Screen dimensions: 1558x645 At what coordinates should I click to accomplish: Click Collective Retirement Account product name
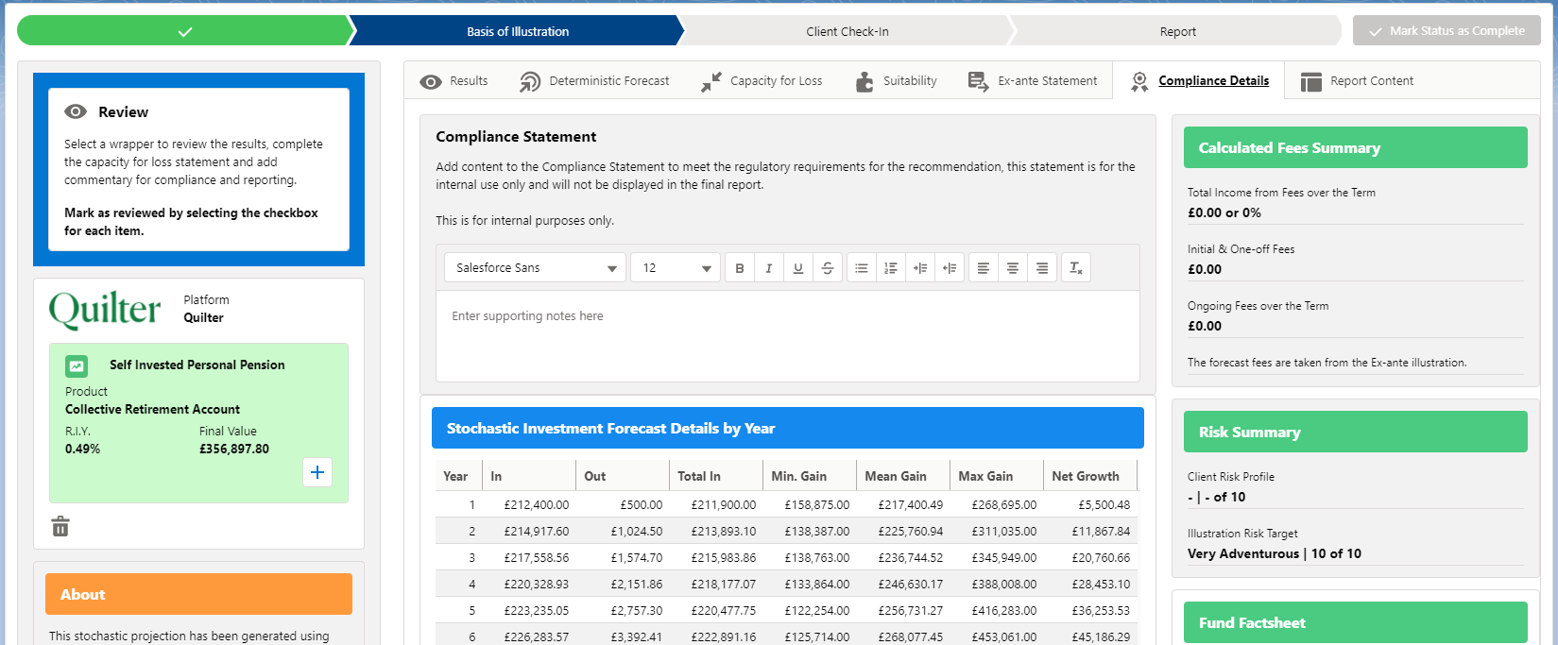pos(152,410)
